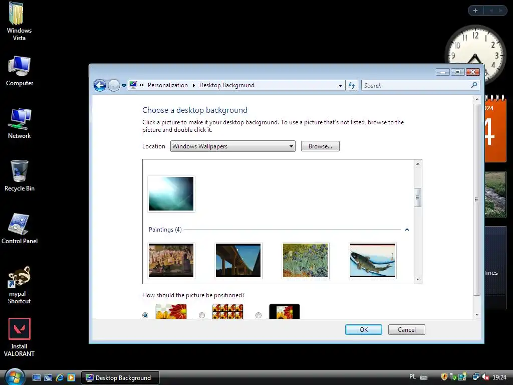This screenshot has width=513, height=385.
Task: Click the PL language indicator in the taskbar
Action: [x=413, y=376]
